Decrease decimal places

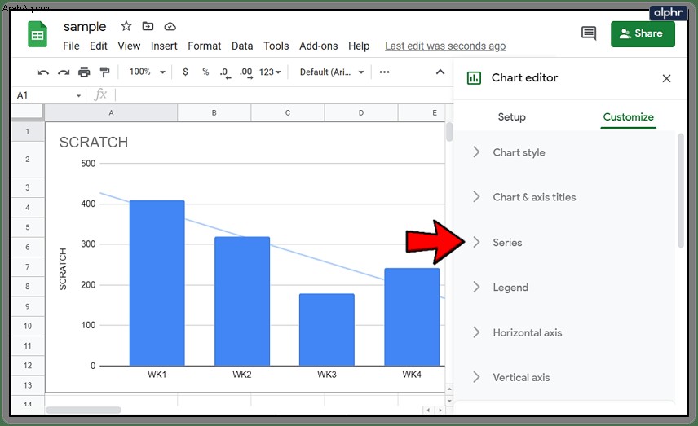tap(225, 73)
